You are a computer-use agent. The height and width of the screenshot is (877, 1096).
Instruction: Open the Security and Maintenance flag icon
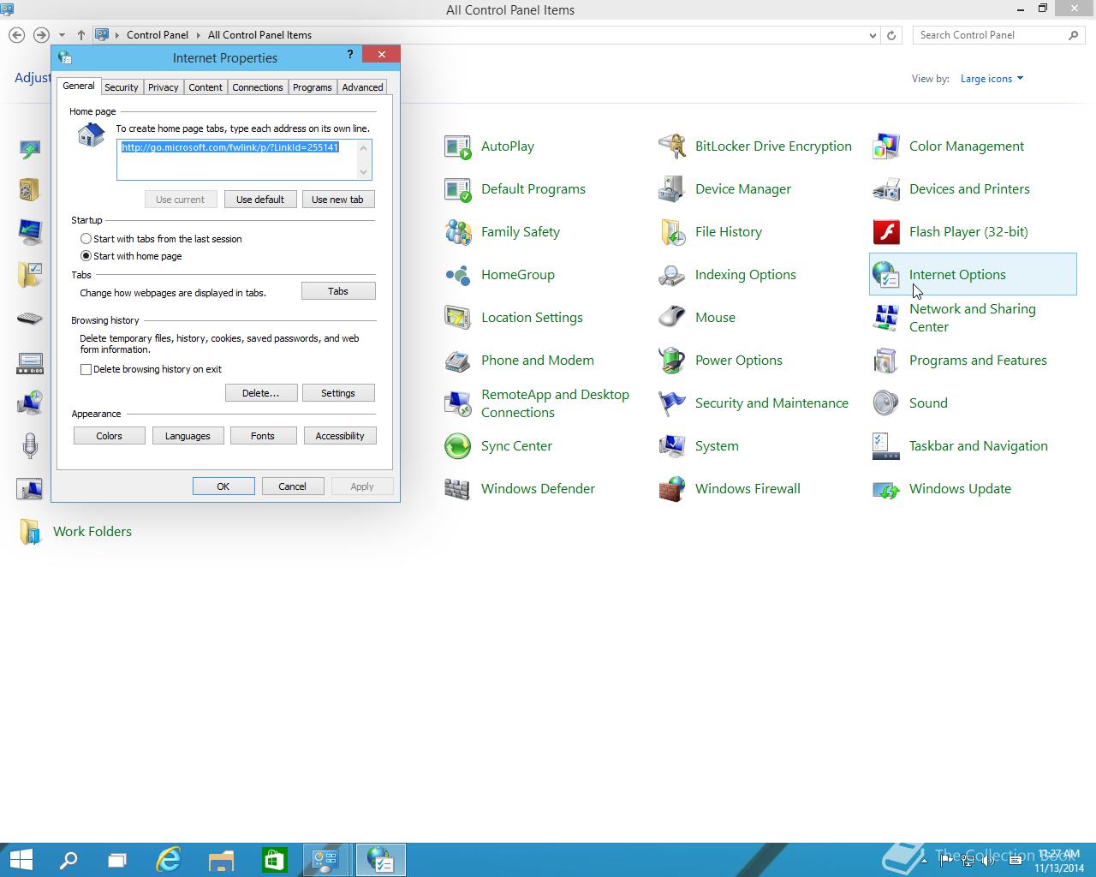pyautogui.click(x=672, y=403)
